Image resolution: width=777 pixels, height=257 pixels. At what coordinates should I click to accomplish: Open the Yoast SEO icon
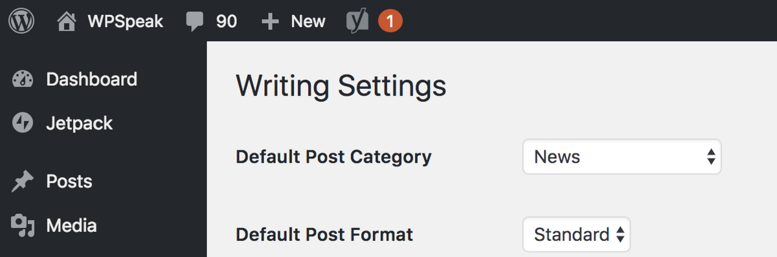tap(357, 21)
